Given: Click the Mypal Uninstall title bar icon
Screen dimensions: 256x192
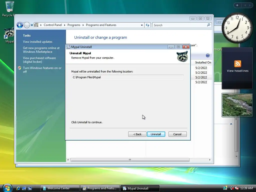Looking at the screenshot, I should tap(68, 47).
